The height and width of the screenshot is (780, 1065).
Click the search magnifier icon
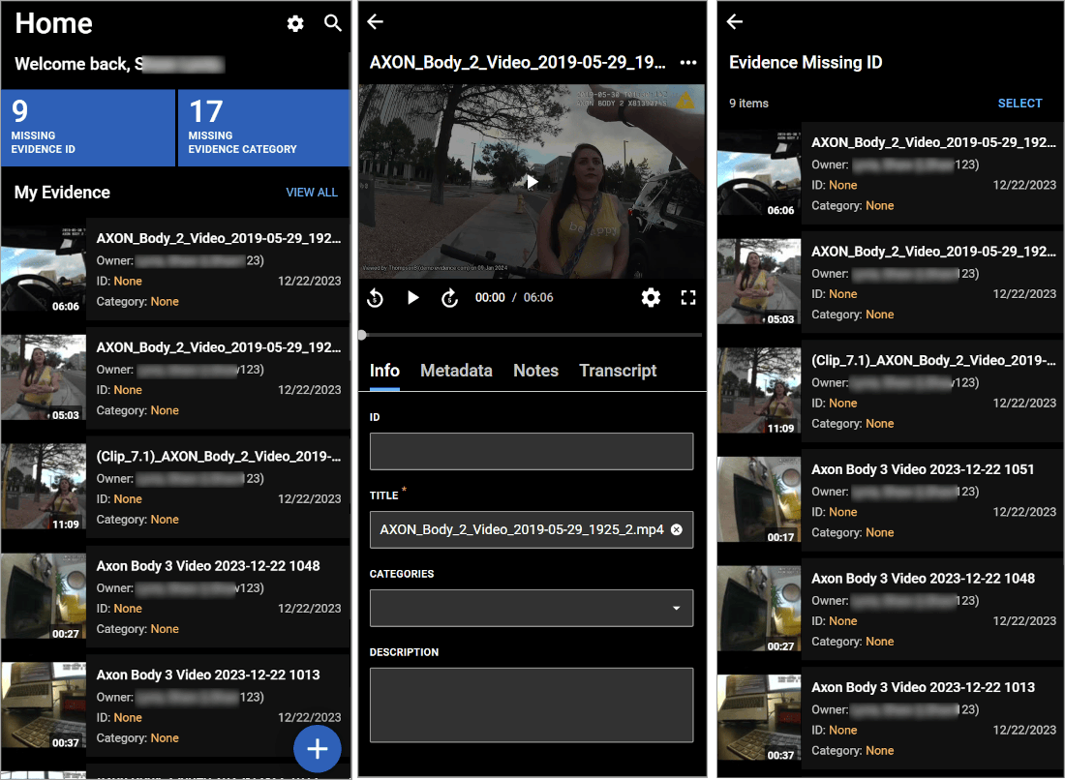point(333,24)
